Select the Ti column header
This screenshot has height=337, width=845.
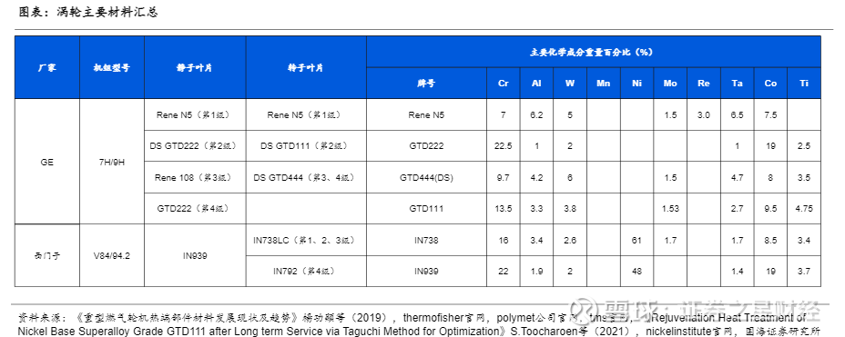click(x=805, y=84)
